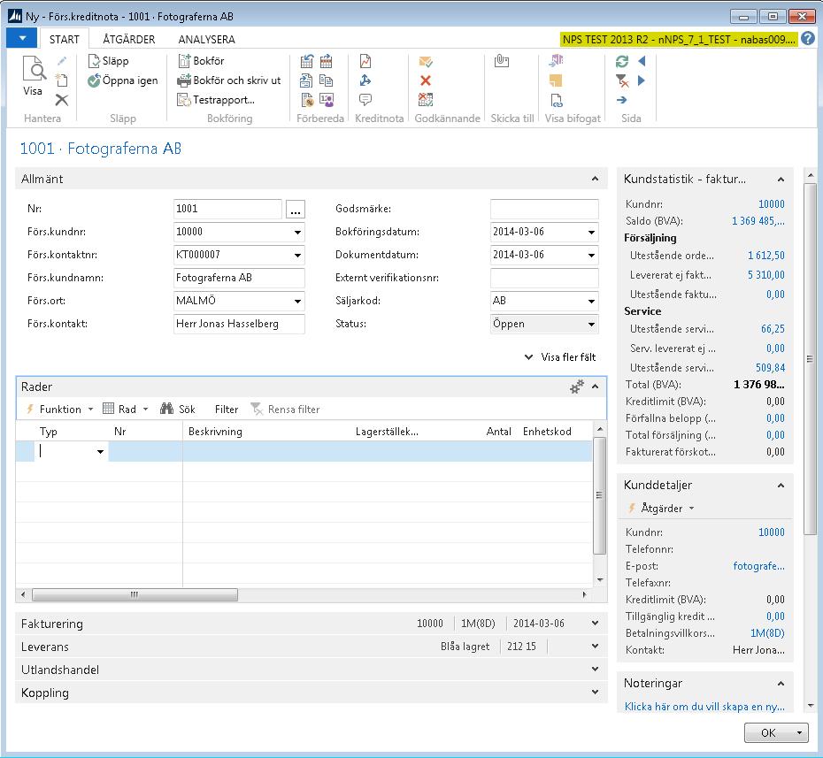The width and height of the screenshot is (823, 758).
Task: Switch to the ÅTGÄRDER ribbon tab
Action: click(x=128, y=39)
